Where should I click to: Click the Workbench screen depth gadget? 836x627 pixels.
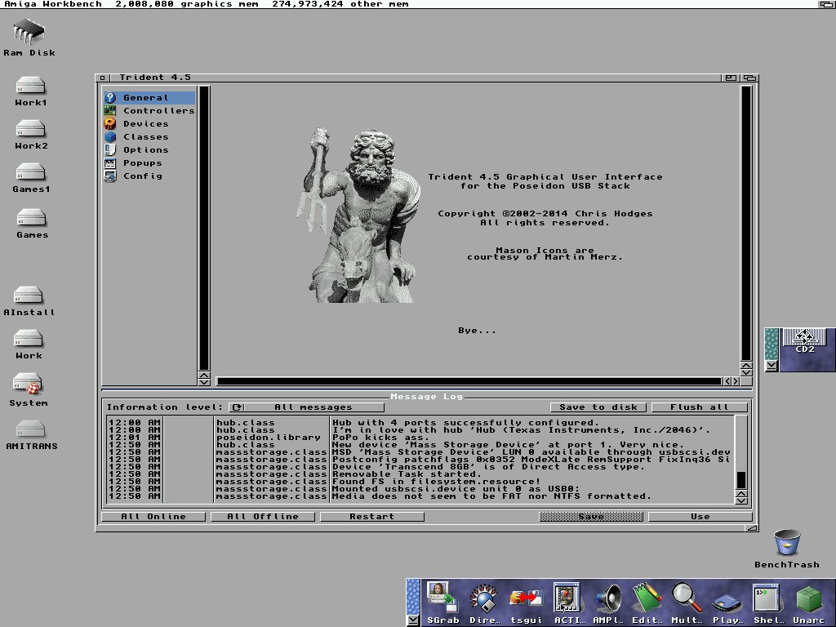827,4
